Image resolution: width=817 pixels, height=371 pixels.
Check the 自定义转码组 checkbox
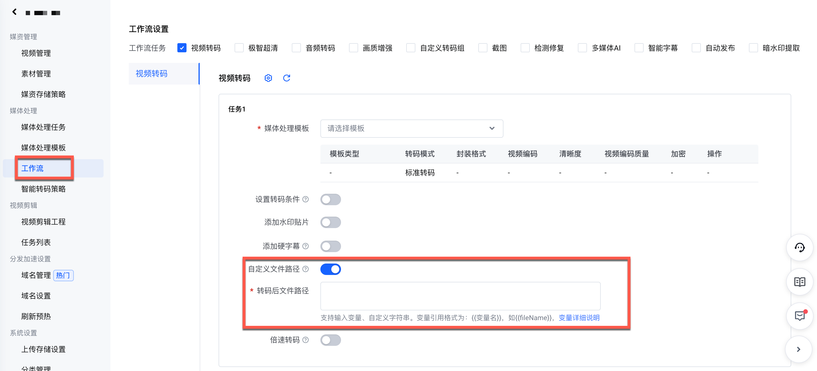pyautogui.click(x=411, y=48)
